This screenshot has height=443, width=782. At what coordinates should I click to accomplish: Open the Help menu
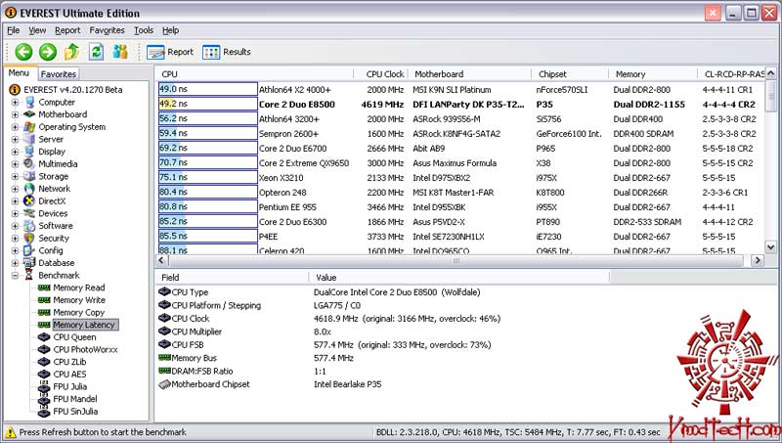pos(170,30)
